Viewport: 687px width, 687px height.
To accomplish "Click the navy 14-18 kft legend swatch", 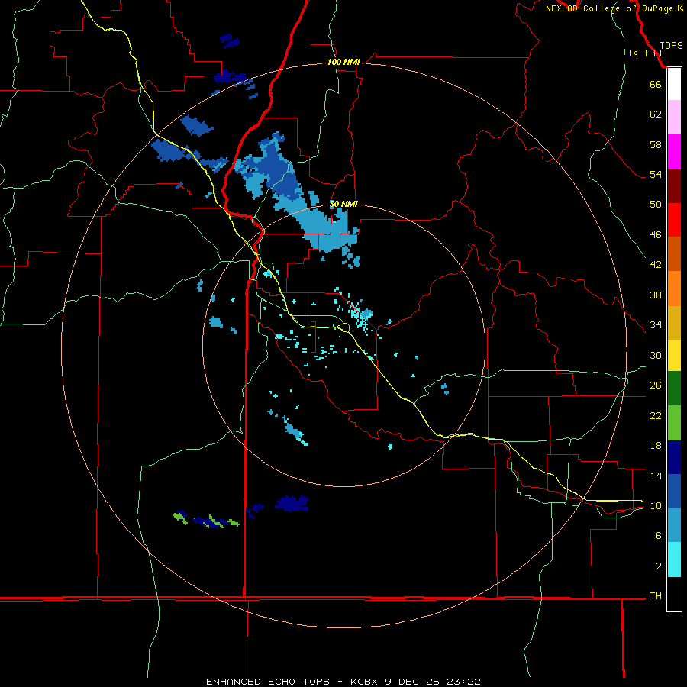I will [x=674, y=457].
